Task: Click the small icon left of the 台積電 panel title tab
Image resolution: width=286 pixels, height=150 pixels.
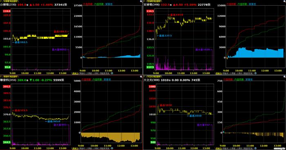Action: tap(1, 1)
